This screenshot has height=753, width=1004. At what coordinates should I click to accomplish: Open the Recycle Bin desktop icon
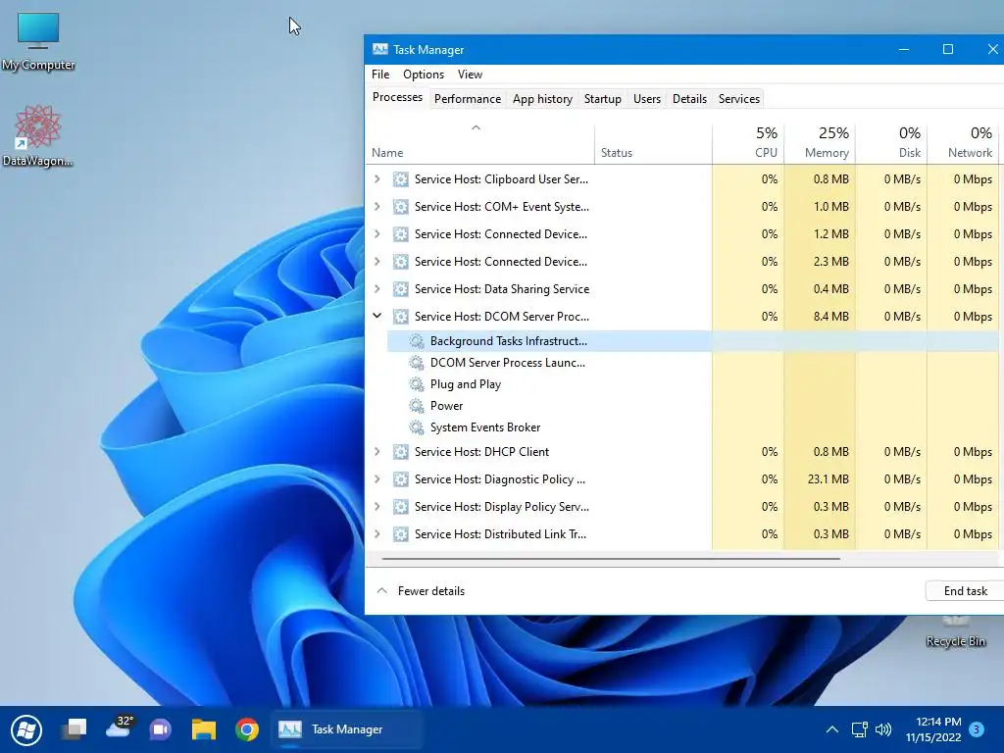(955, 632)
